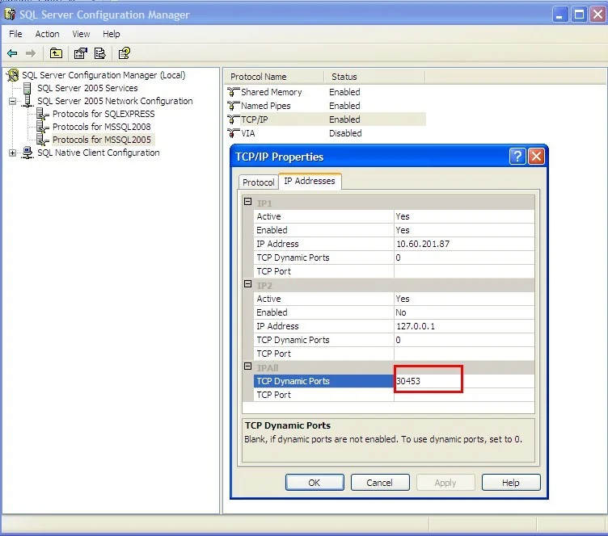Click the Help toolbar icon

pos(124,53)
